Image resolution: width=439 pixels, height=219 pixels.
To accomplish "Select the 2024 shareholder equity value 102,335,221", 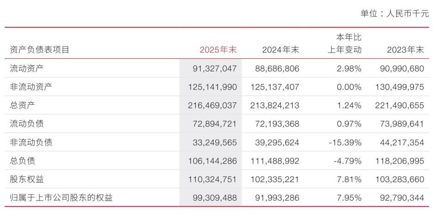I will pyautogui.click(x=275, y=179).
